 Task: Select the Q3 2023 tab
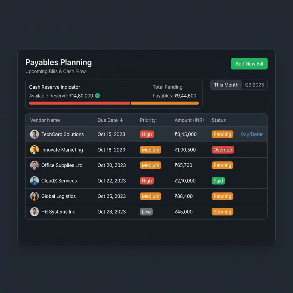pos(254,85)
